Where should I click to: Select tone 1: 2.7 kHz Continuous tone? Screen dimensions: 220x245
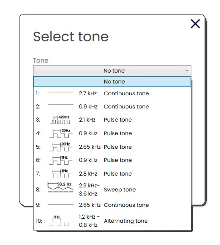tap(112, 93)
